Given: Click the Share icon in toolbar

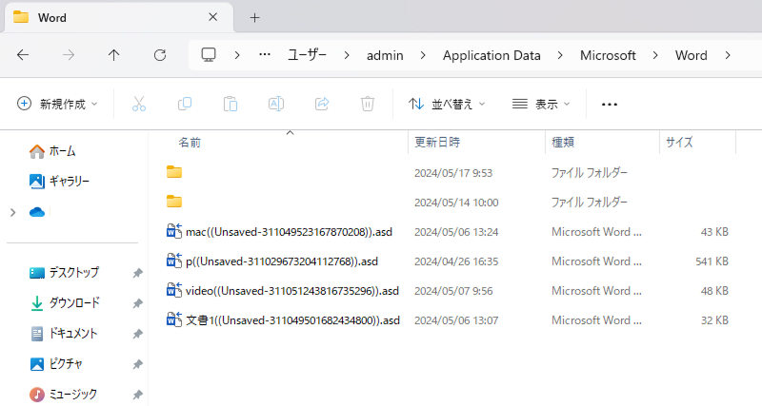Looking at the screenshot, I should pyautogui.click(x=322, y=104).
